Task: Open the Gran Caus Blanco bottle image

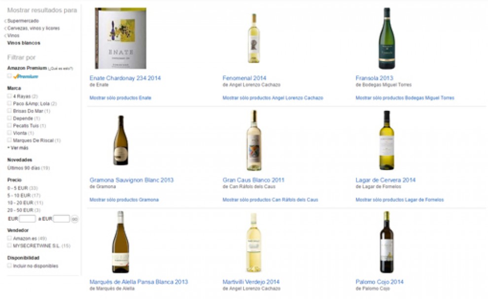Action: [x=254, y=140]
